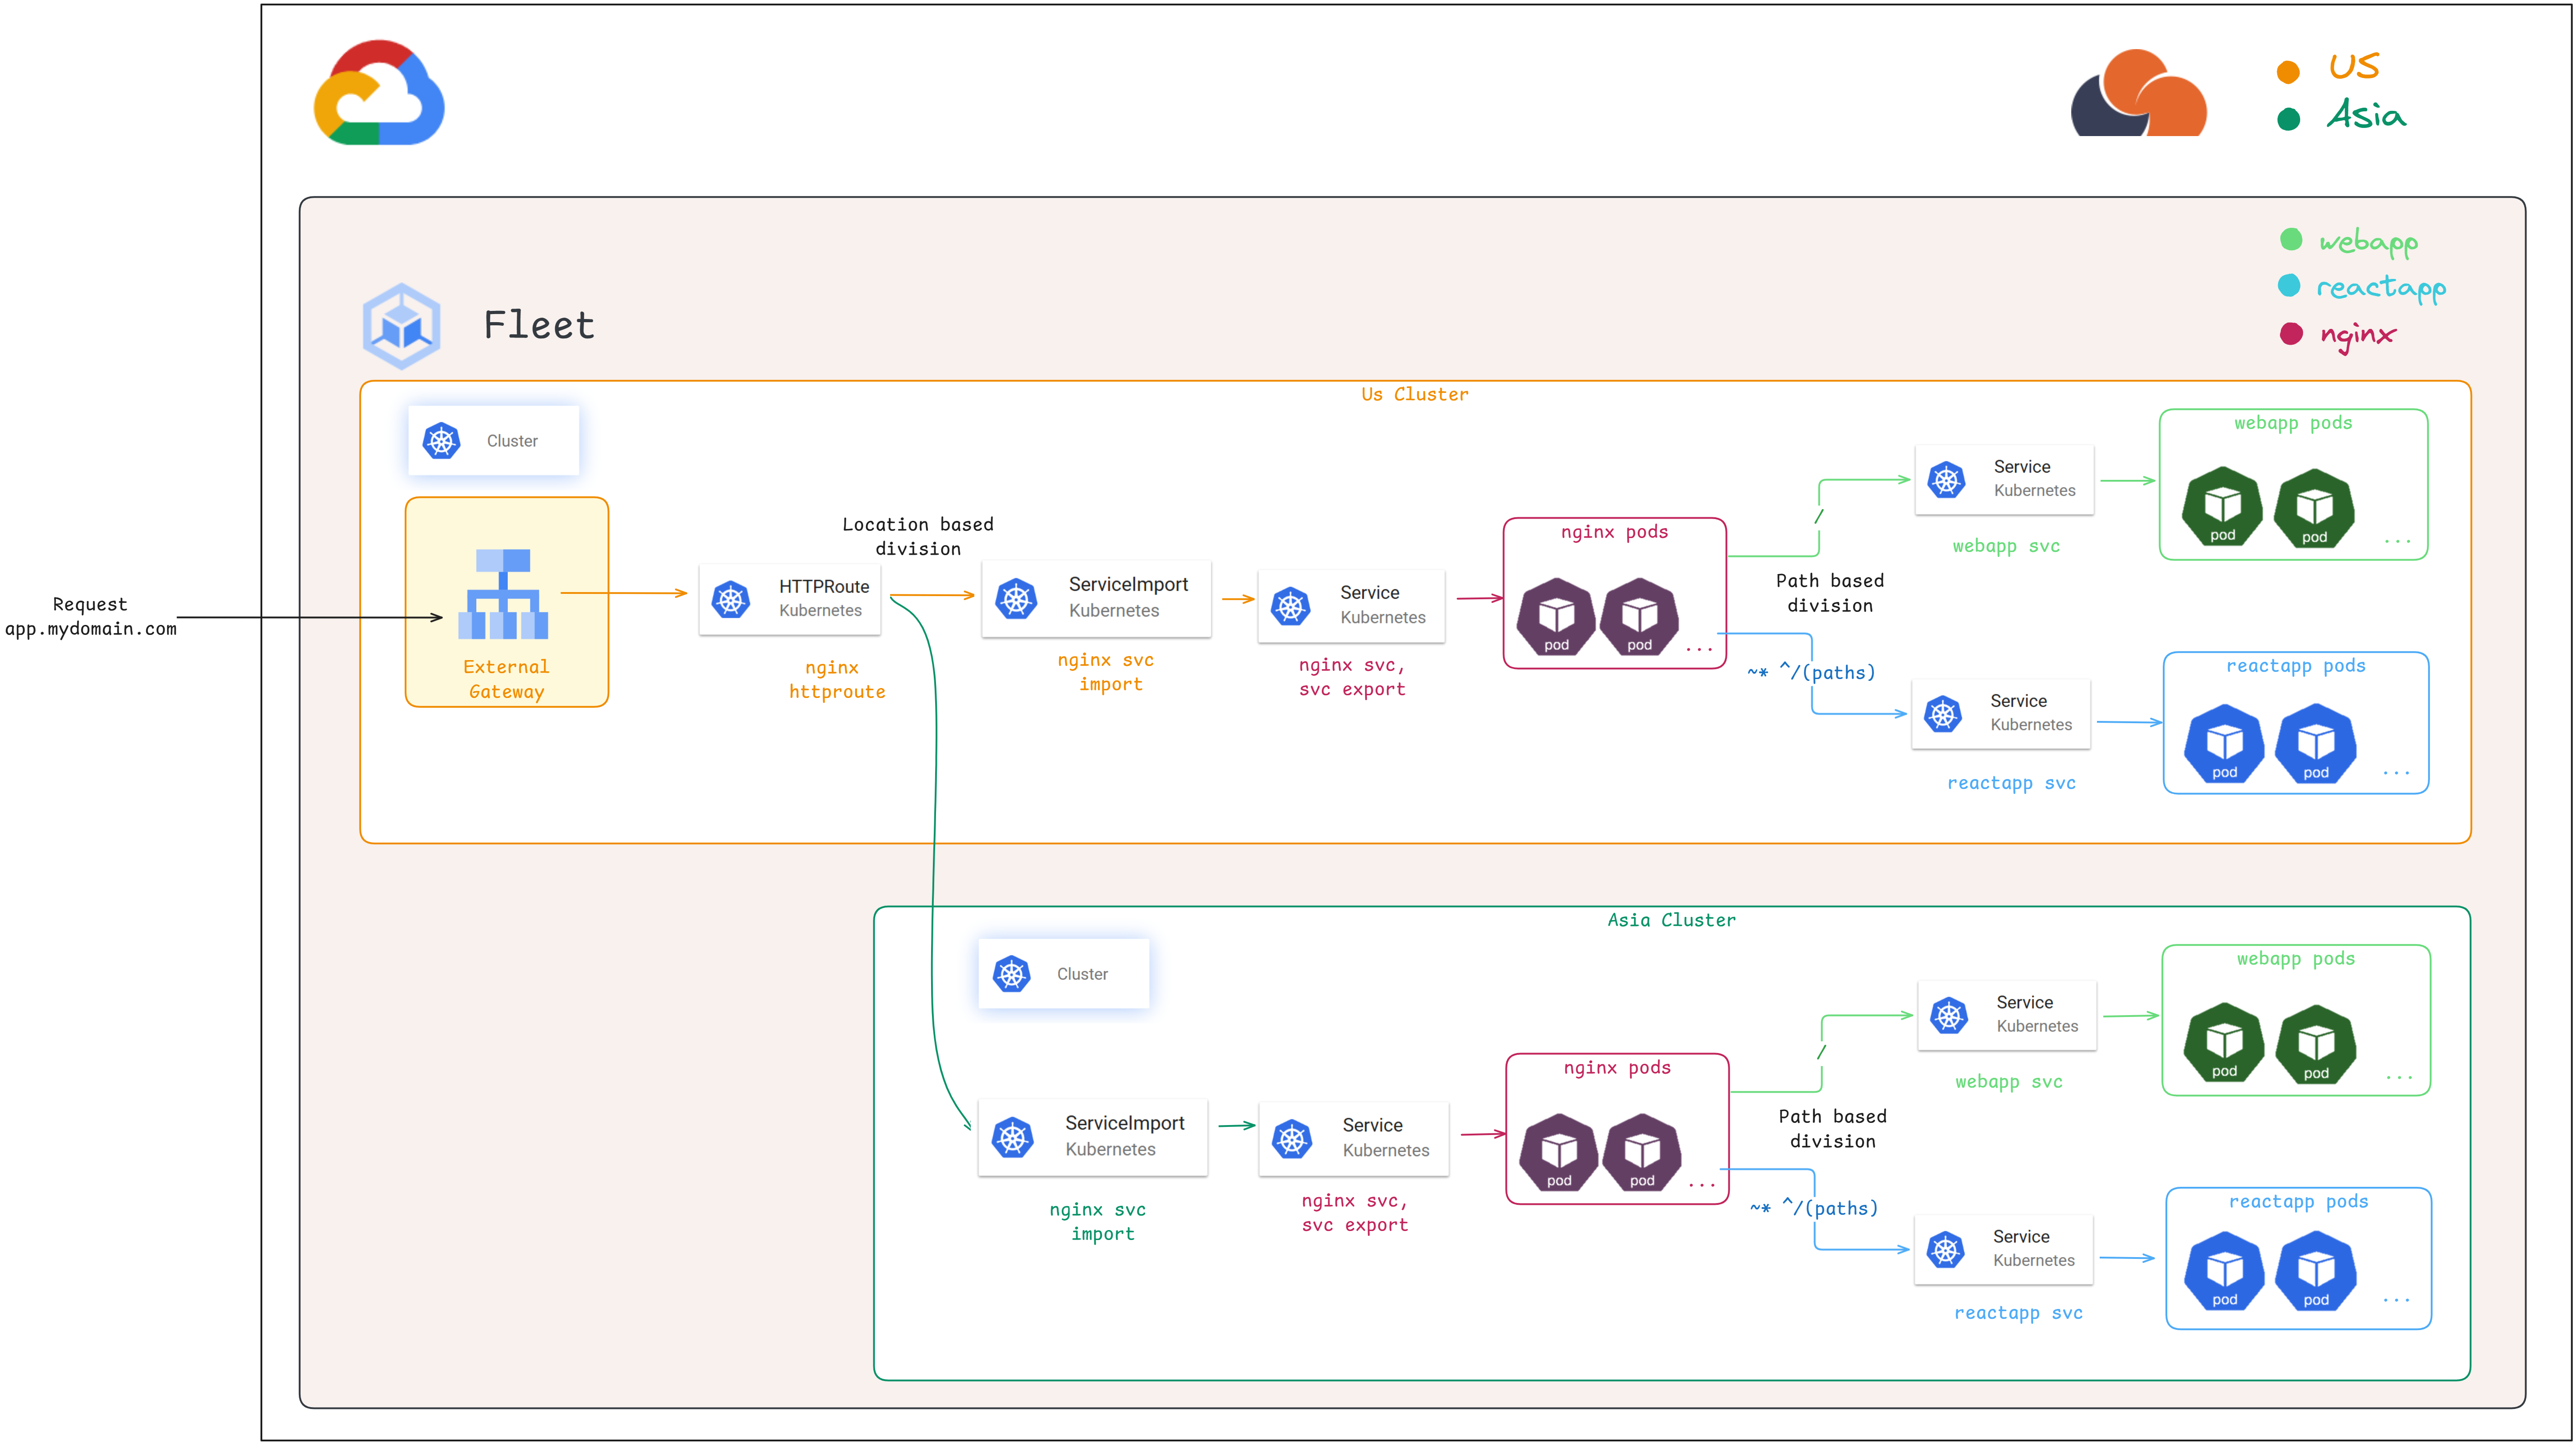Screen dimensions: 2576x1445
Task: Click the orange US legend dot
Action: pos(2287,71)
